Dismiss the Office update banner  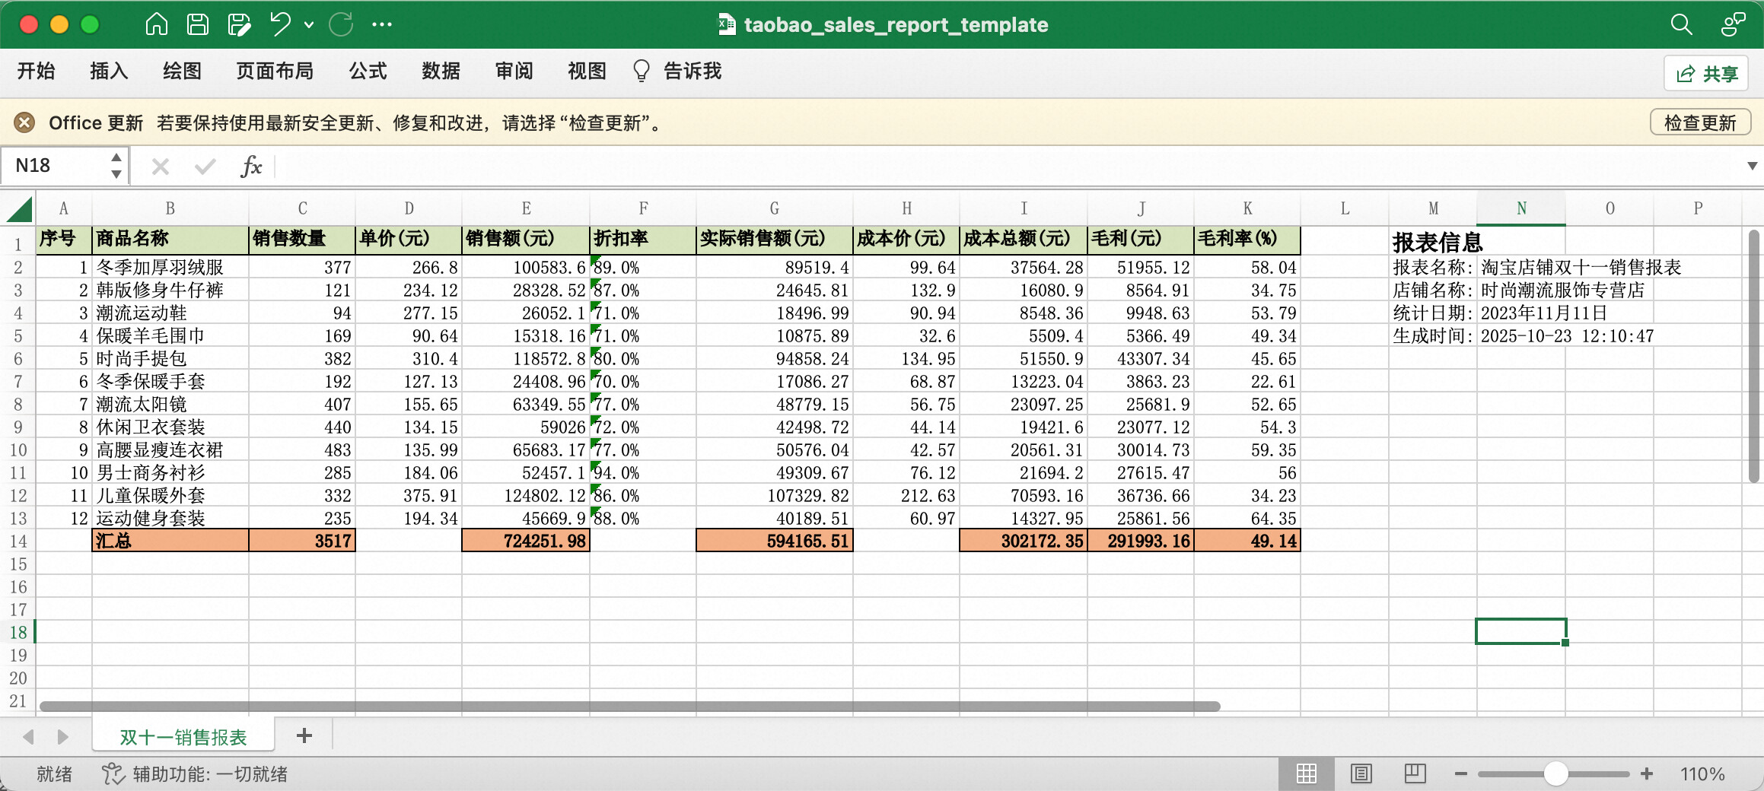[x=25, y=122]
